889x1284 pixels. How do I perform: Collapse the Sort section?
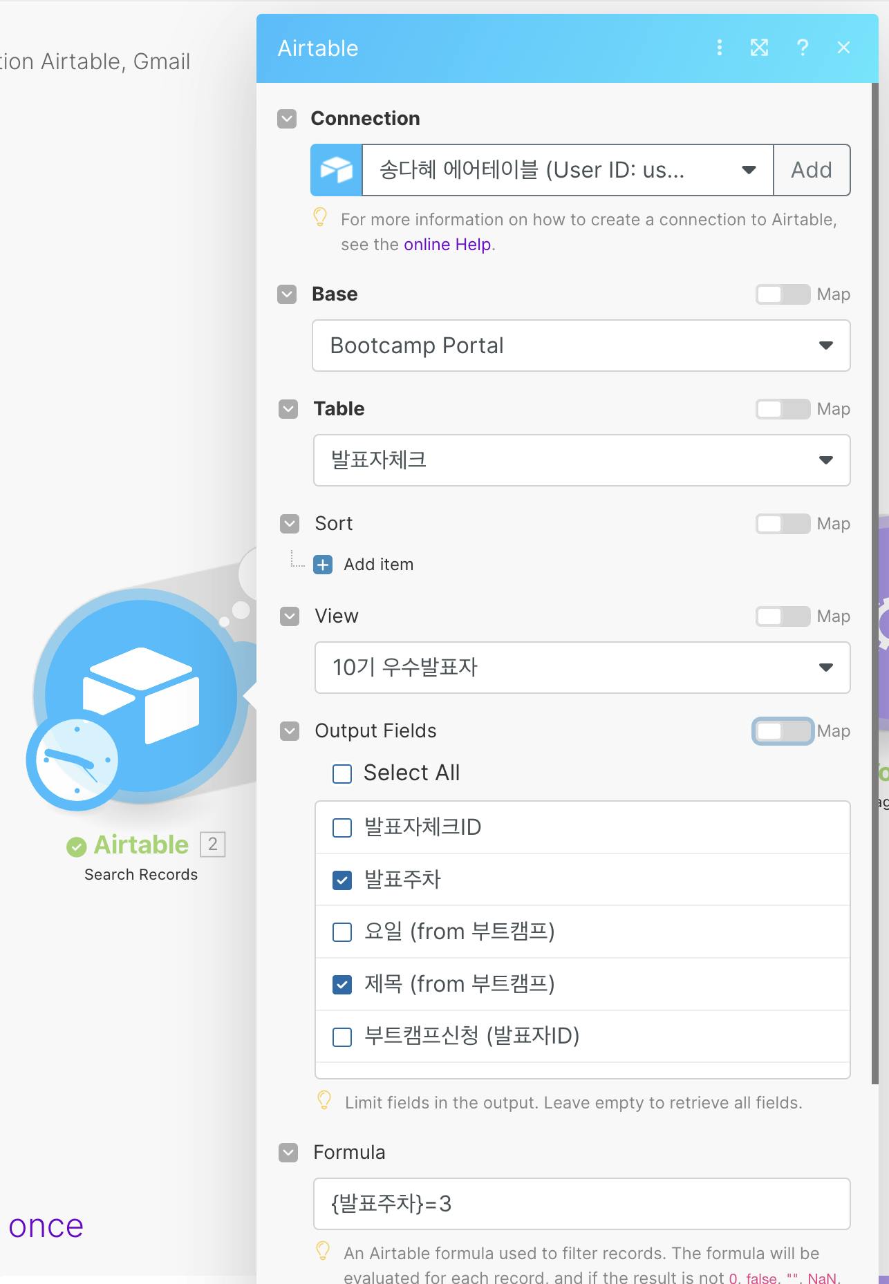290,524
